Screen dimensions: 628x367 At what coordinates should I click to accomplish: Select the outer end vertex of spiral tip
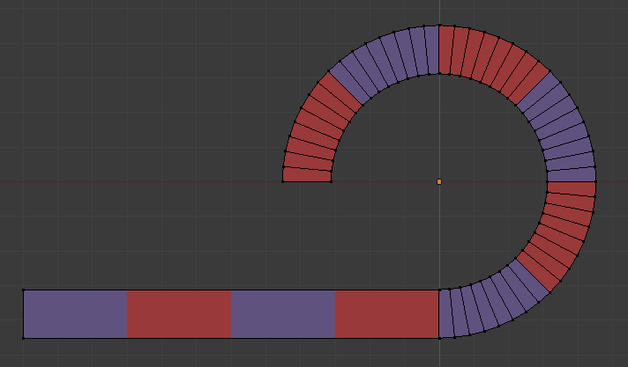pos(283,182)
